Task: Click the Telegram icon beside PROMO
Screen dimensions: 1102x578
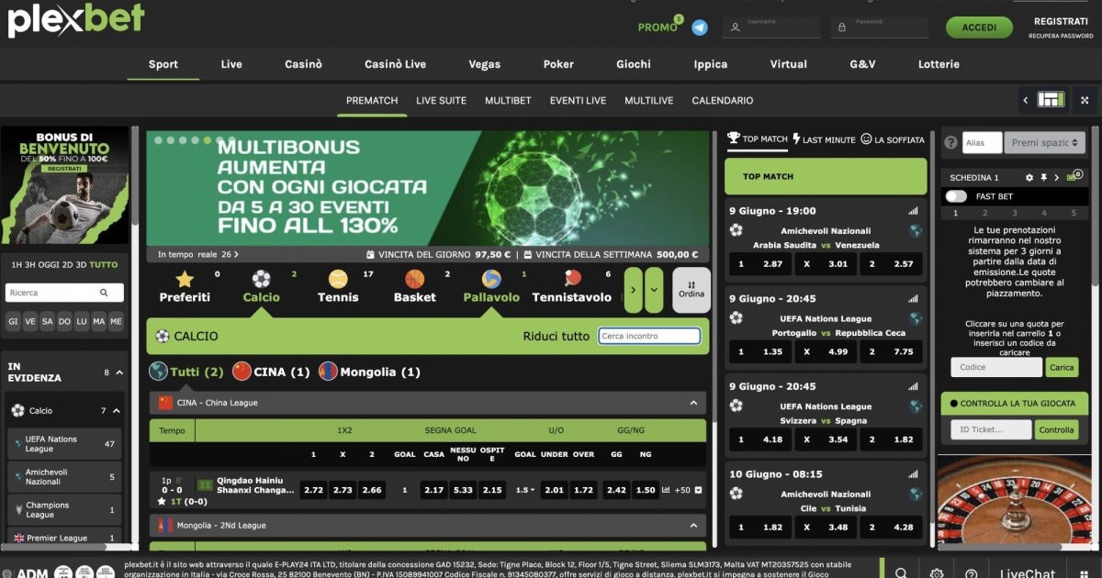Action: [700, 27]
